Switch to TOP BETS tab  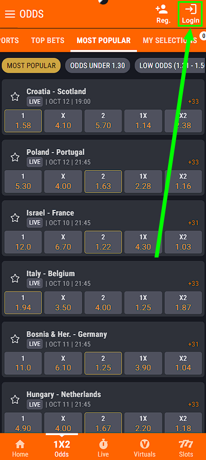[x=48, y=40]
